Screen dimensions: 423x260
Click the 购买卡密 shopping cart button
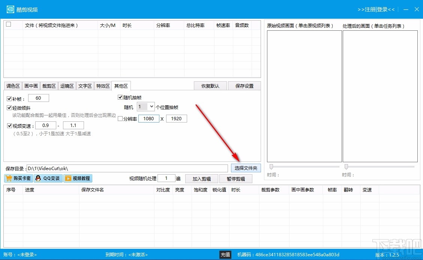click(18, 178)
